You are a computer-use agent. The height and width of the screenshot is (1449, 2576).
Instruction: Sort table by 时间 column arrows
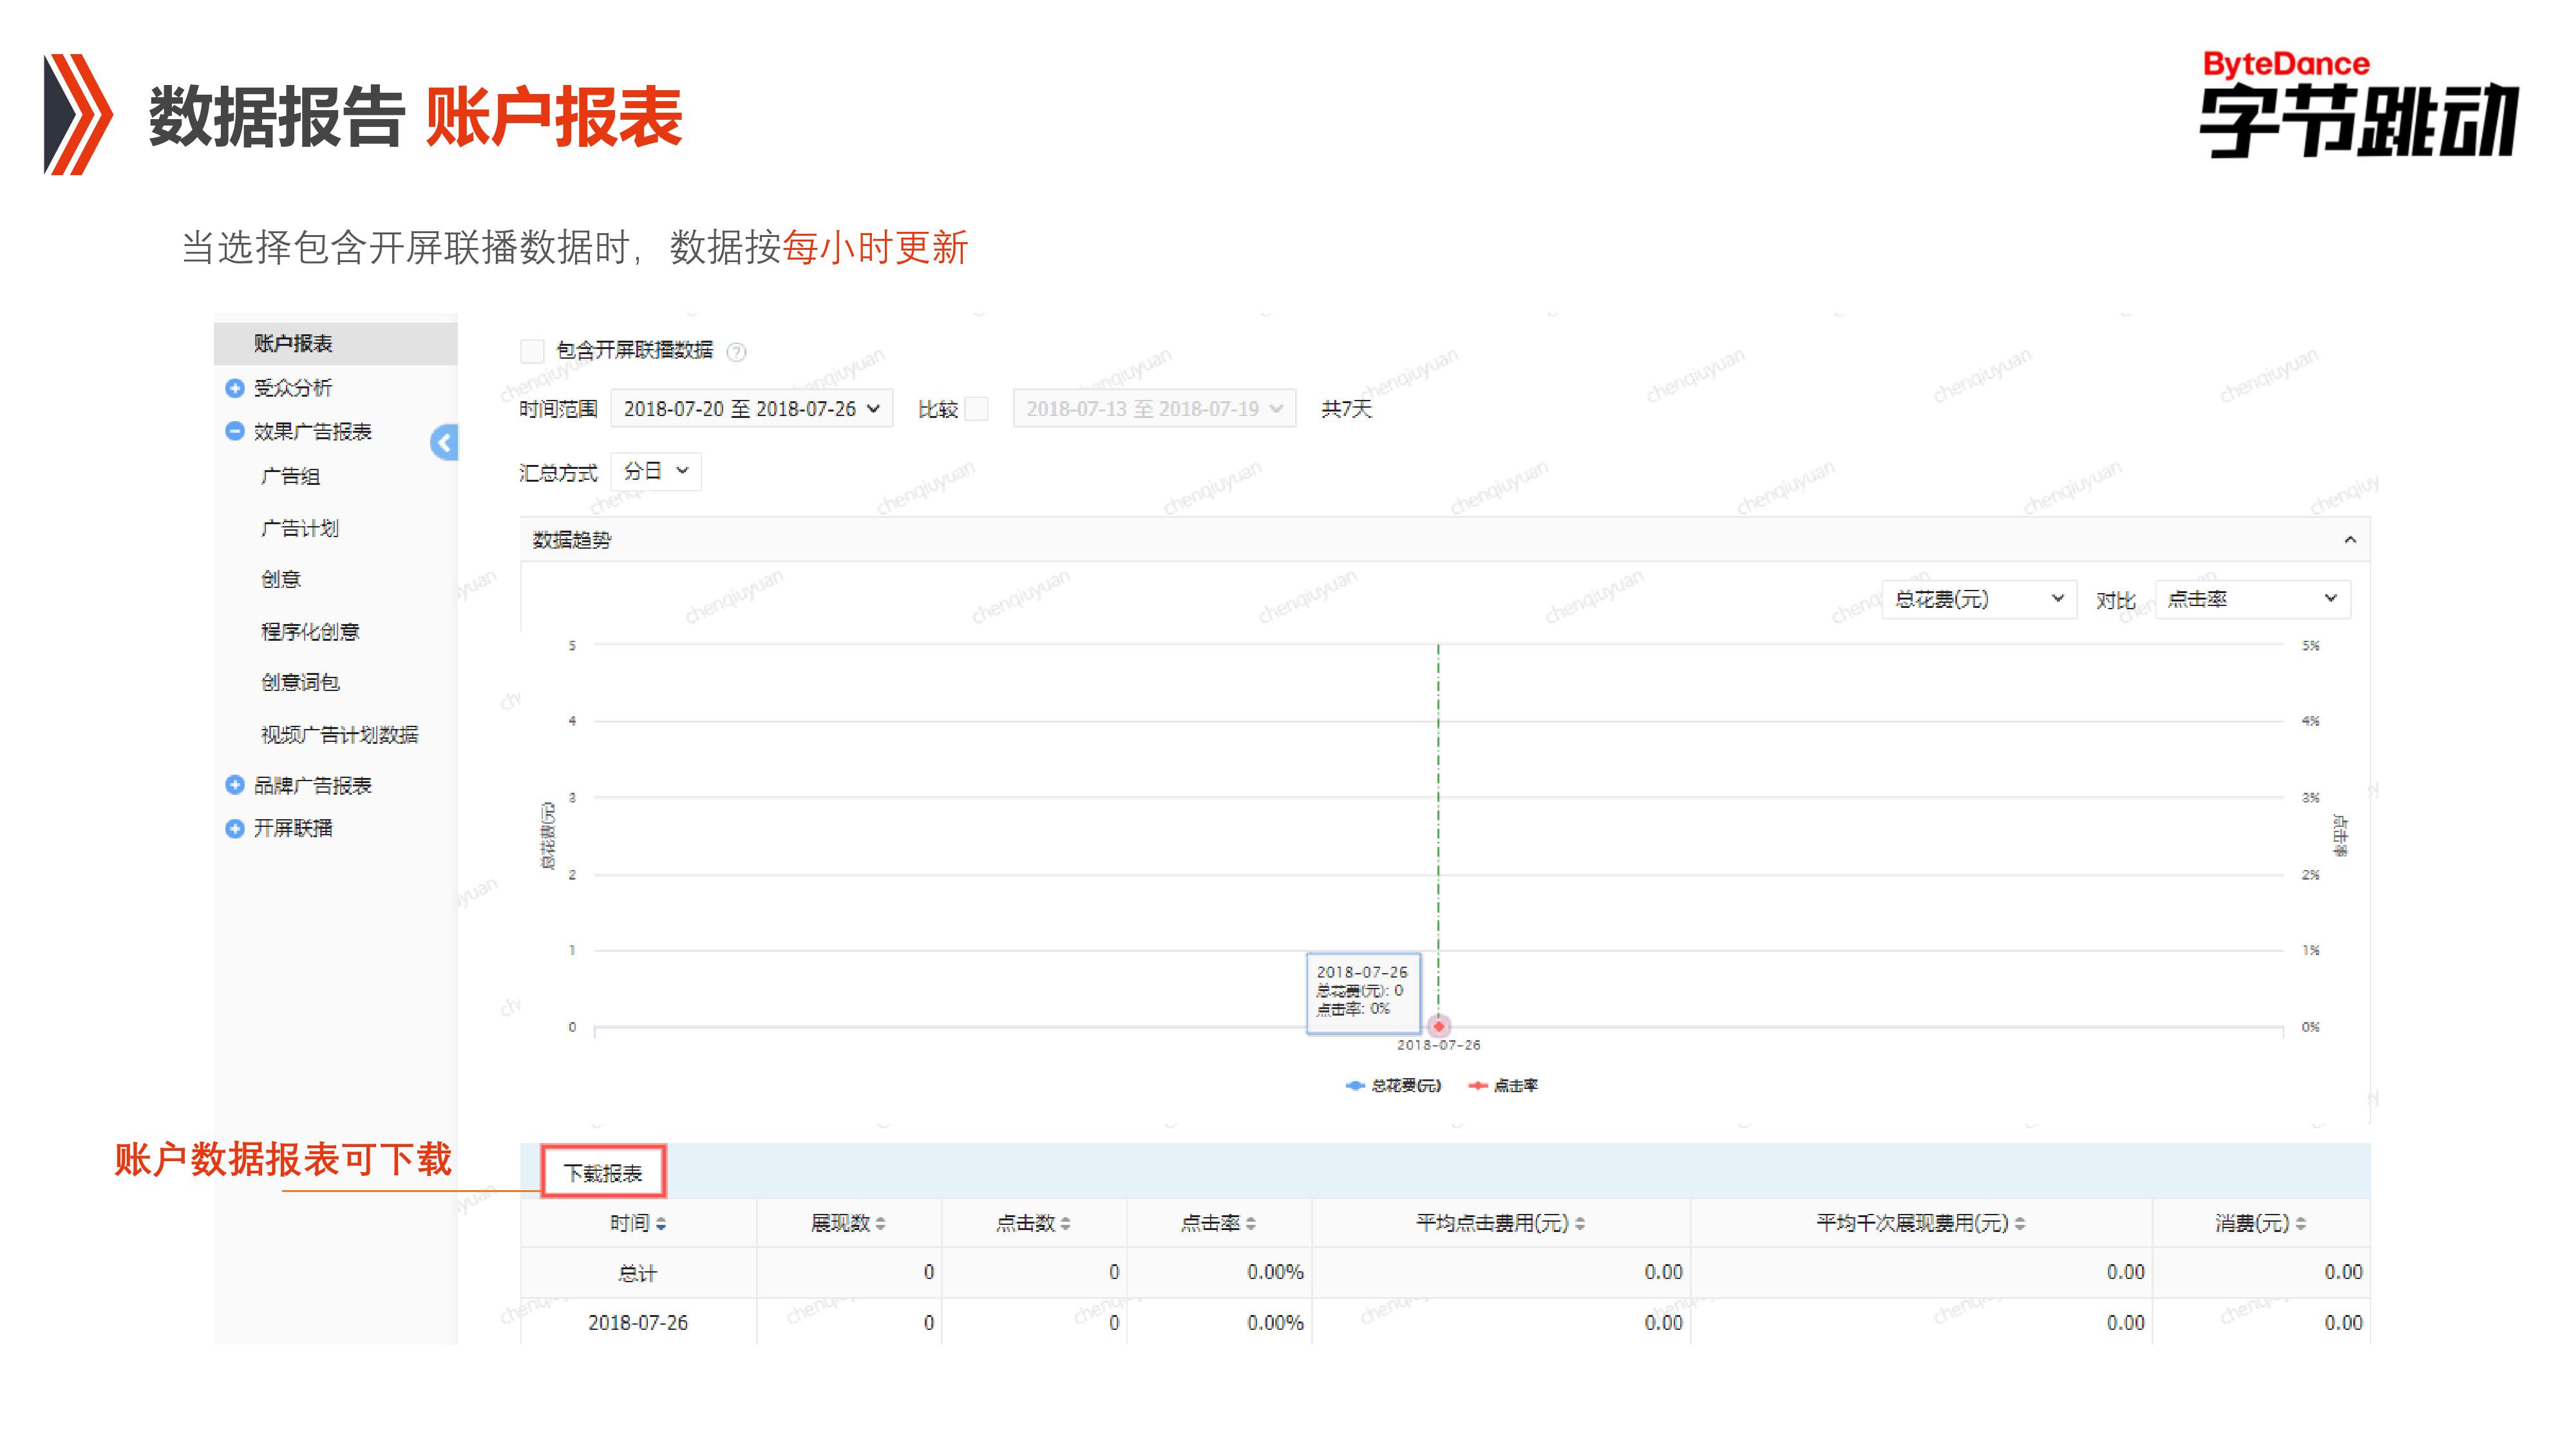(661, 1223)
